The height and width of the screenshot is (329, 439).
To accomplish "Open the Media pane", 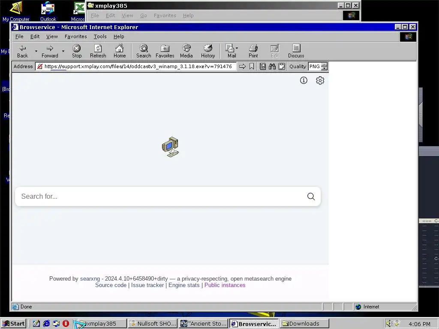I will (186, 51).
